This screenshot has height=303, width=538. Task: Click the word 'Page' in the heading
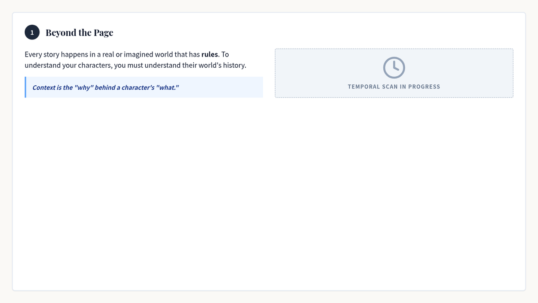[x=103, y=33]
